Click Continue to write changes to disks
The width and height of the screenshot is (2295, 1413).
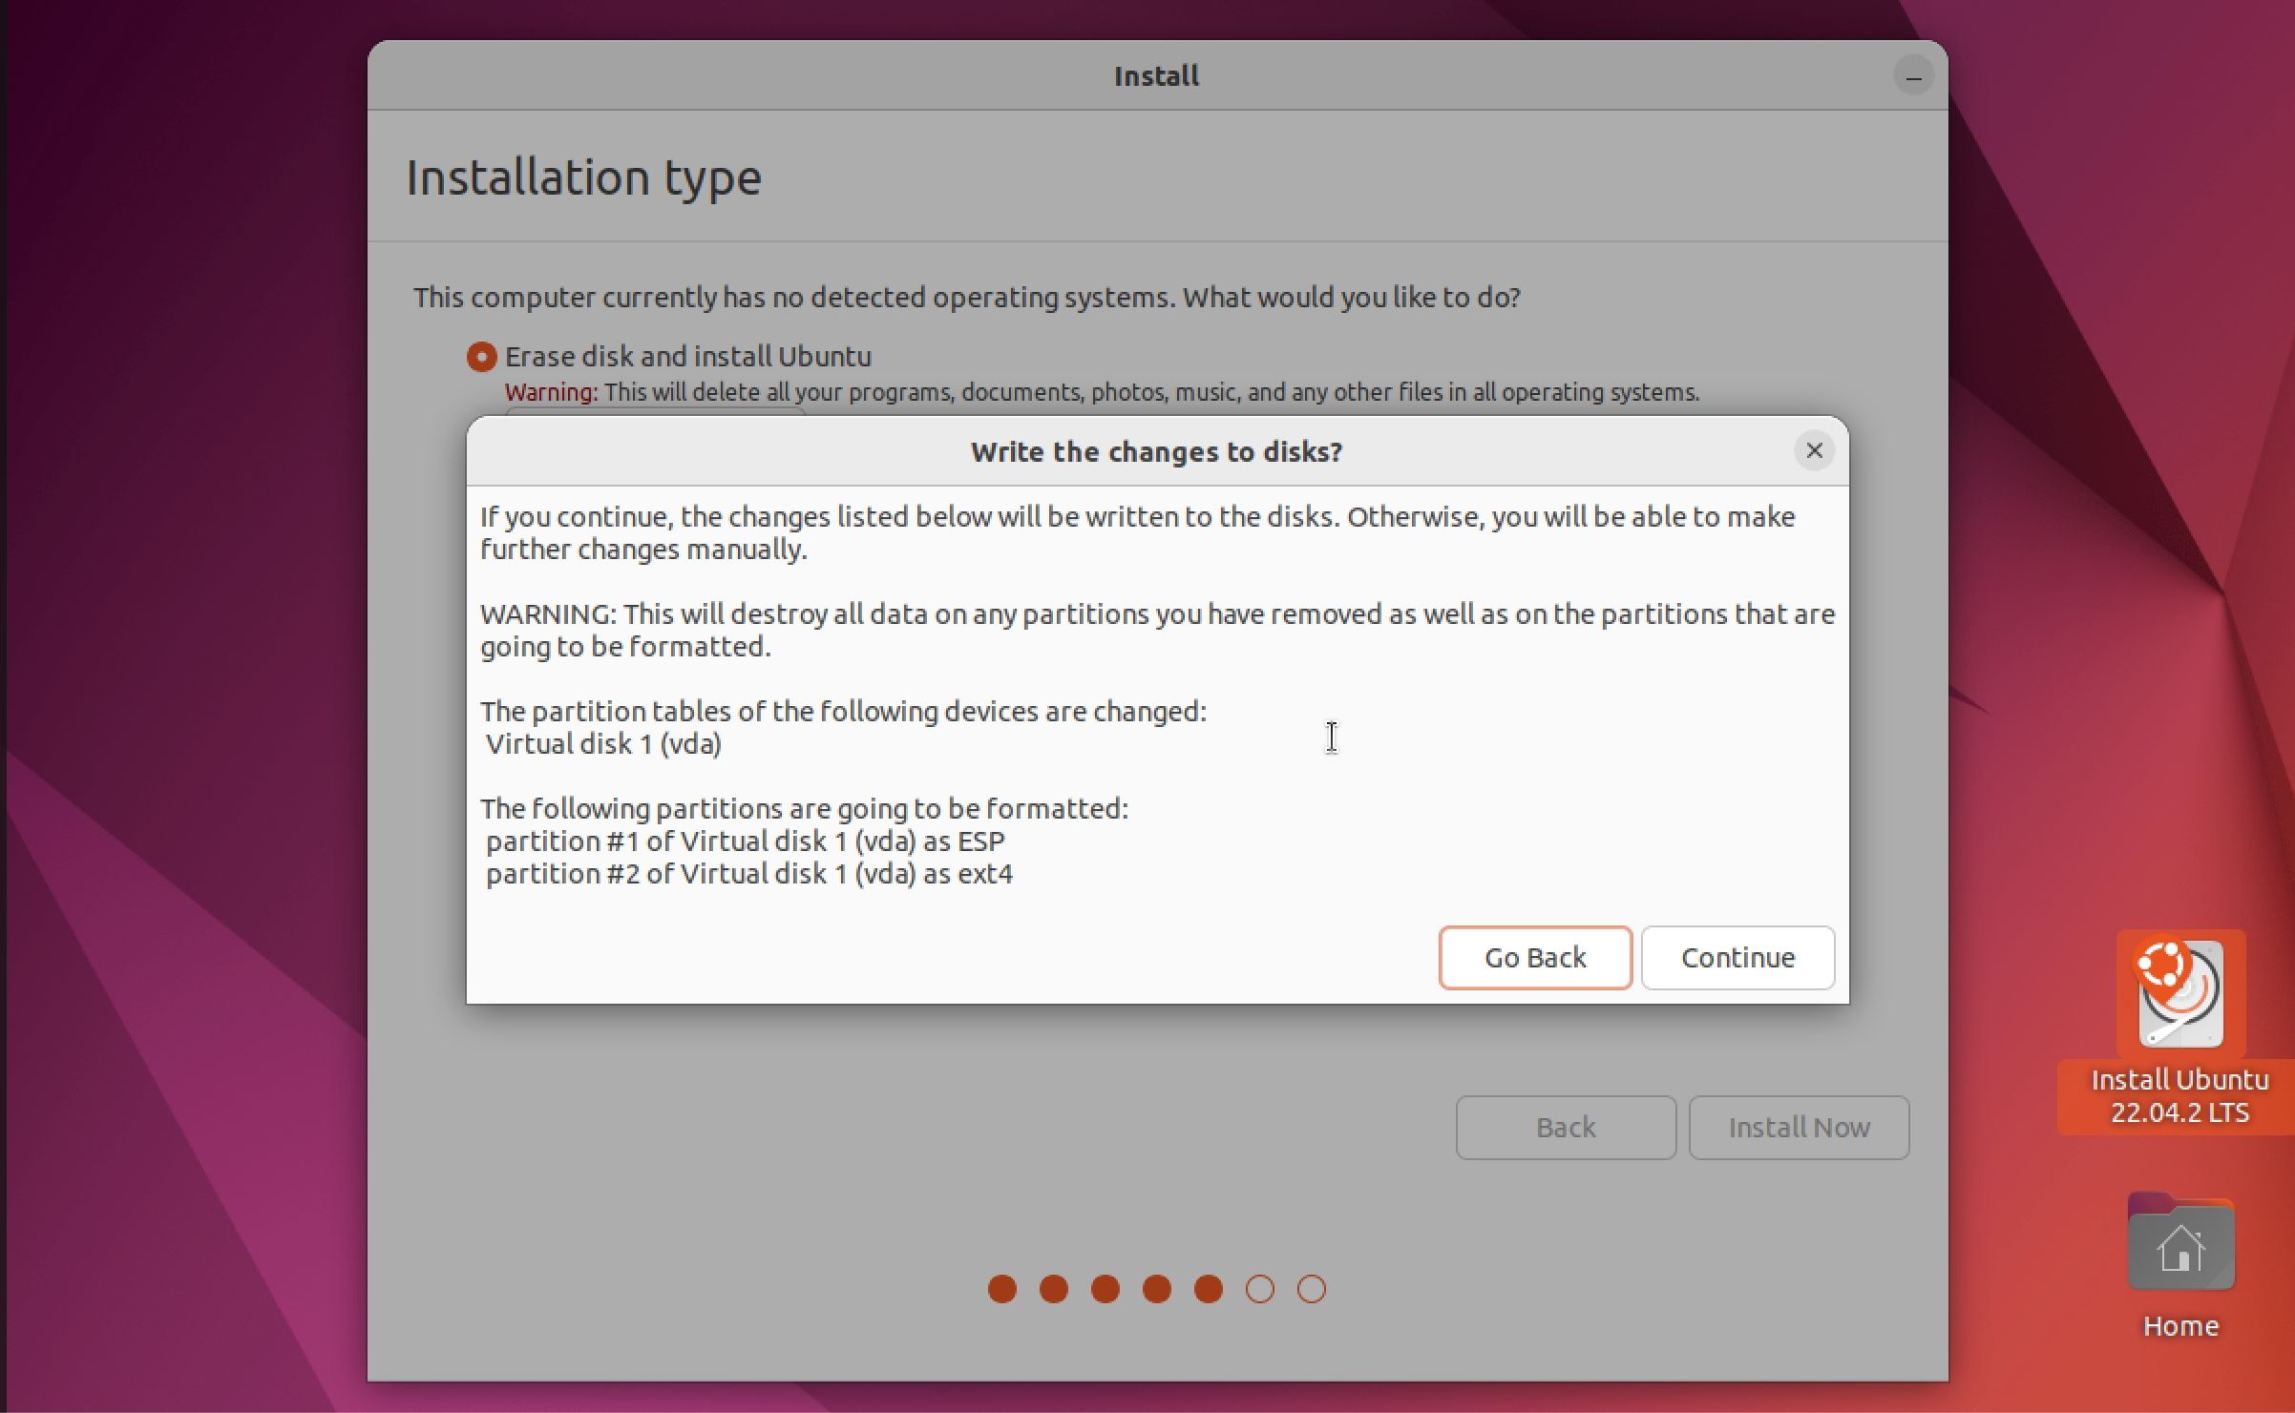1737,957
